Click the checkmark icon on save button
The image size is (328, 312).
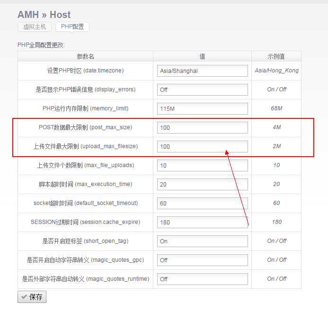coord(24,297)
